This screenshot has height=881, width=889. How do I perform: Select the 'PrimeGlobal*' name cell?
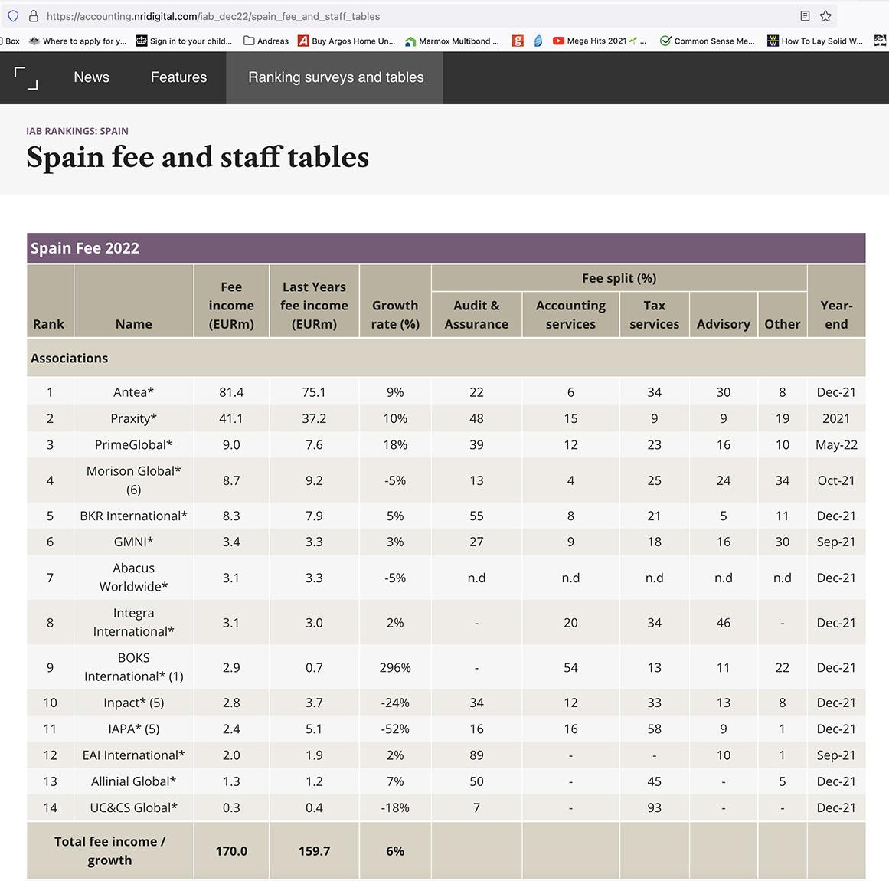coord(134,444)
